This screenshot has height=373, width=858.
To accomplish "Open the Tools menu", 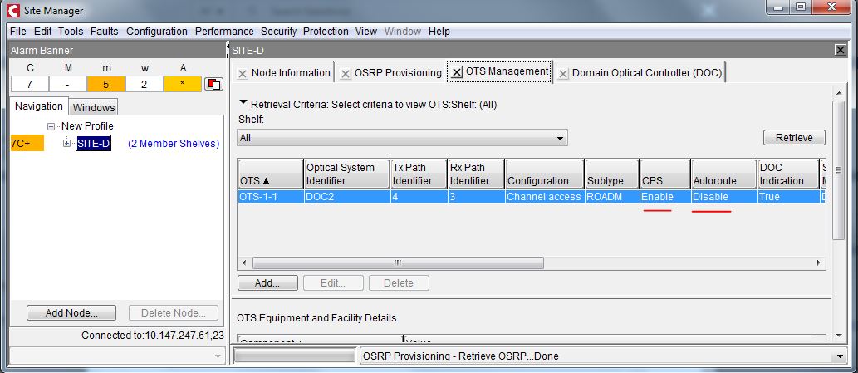I will pos(71,32).
